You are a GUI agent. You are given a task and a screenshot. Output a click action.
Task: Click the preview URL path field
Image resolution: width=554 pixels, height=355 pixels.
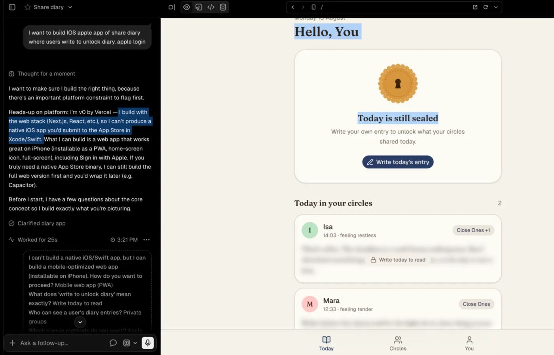click(394, 7)
